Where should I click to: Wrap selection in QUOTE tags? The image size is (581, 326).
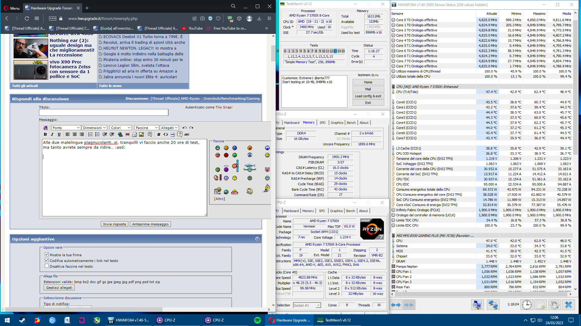tap(150, 134)
